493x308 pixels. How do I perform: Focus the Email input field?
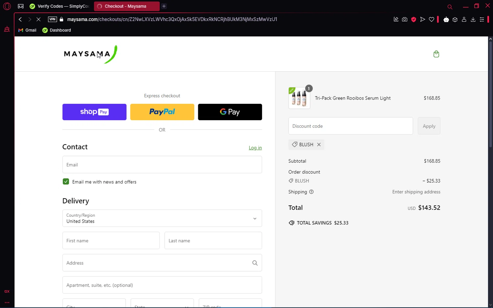click(x=162, y=165)
